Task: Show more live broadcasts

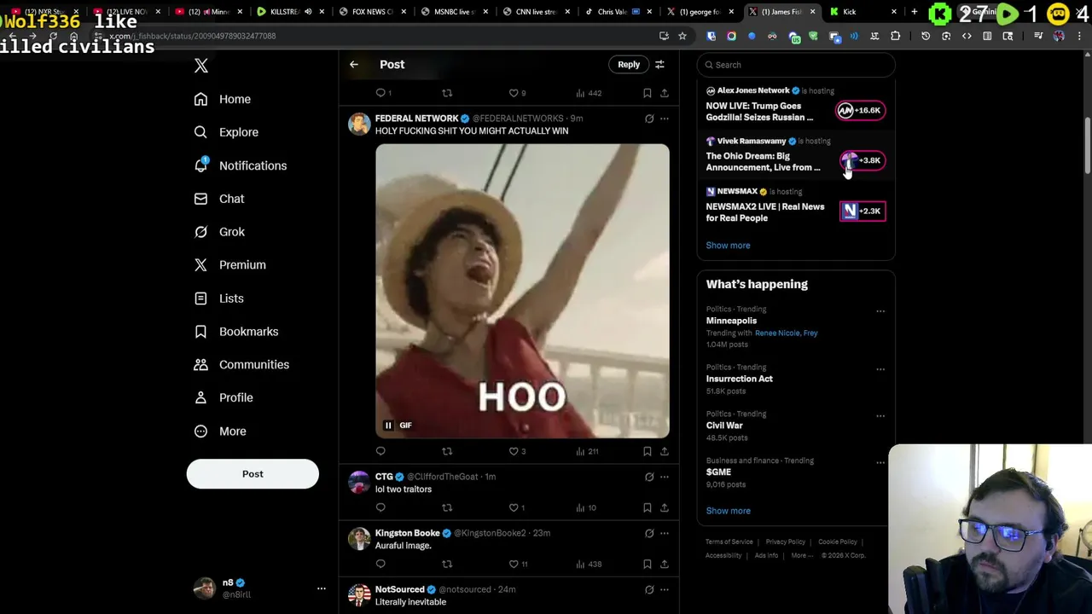Action: coord(728,246)
